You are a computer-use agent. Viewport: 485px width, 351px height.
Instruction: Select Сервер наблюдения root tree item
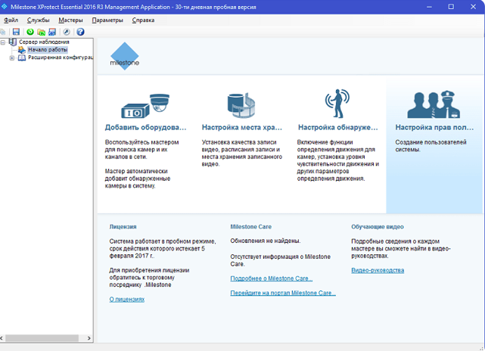coord(44,42)
